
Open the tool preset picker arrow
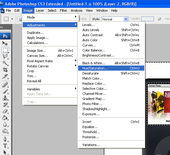[12, 19]
